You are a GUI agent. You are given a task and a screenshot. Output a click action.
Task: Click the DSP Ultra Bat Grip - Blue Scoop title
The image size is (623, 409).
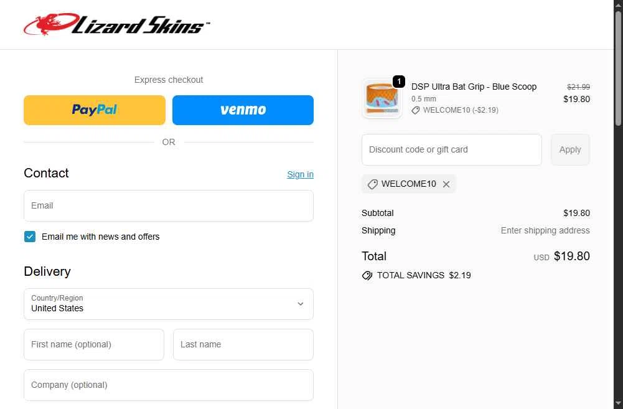[x=474, y=87]
